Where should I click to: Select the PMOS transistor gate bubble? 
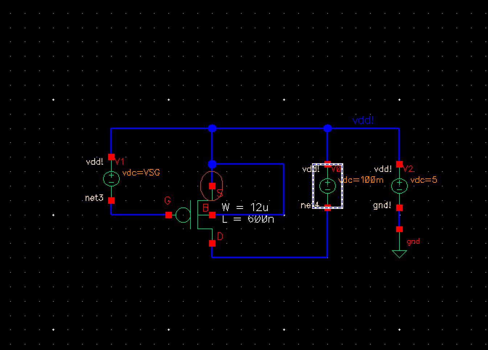click(183, 215)
